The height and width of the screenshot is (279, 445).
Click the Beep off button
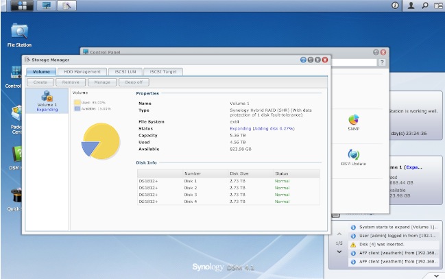[x=134, y=82]
